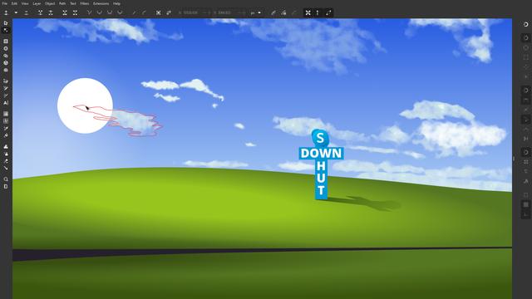532x299 pixels.
Task: Open the View menu
Action: coord(25,3)
